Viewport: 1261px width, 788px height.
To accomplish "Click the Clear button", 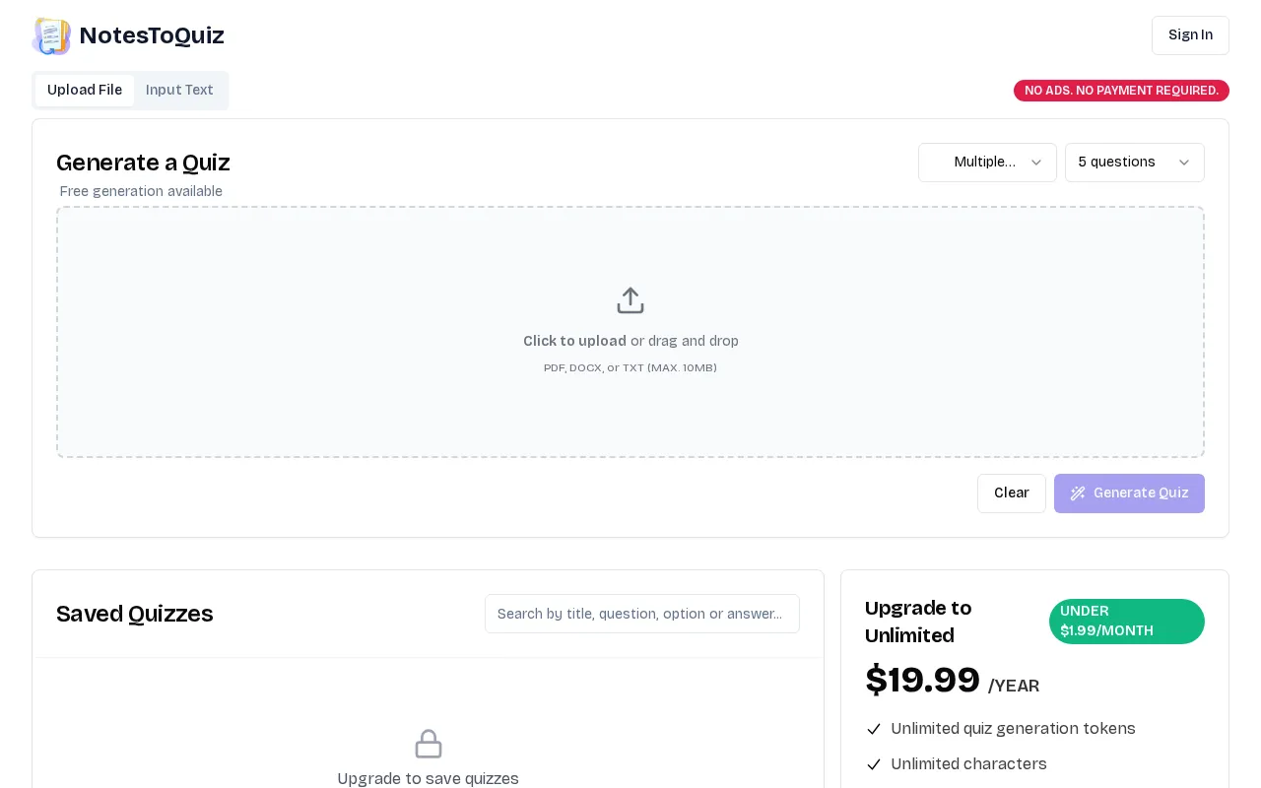I will pyautogui.click(x=1012, y=493).
